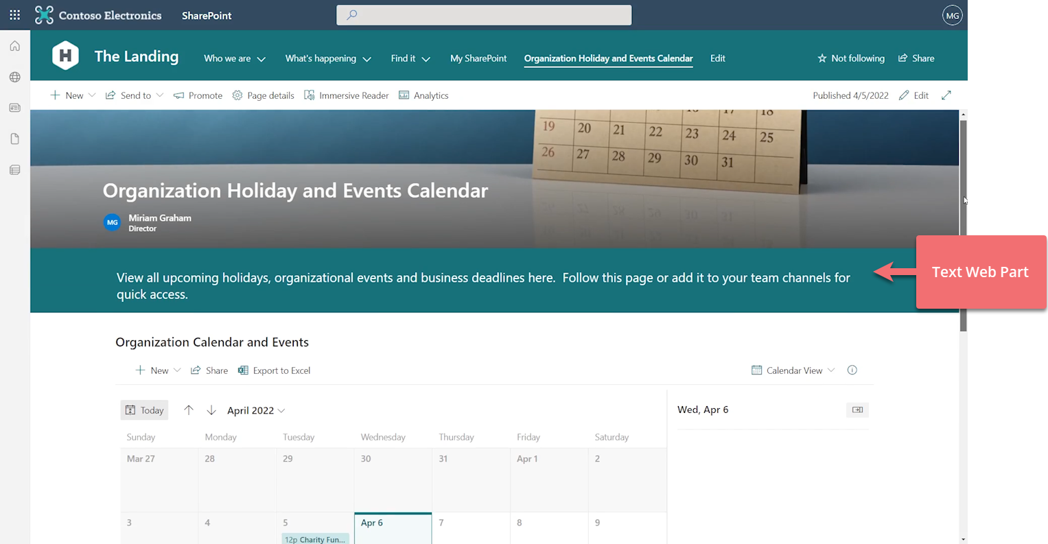
Task: Select Apr 1 calendar cell
Action: point(549,480)
